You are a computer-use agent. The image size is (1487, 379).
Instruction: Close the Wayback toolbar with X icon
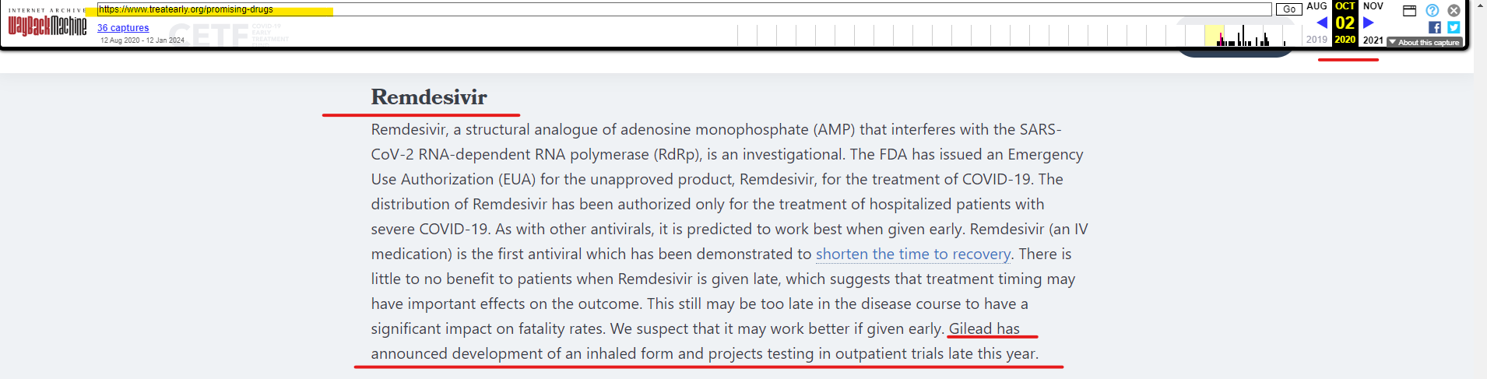tap(1454, 10)
